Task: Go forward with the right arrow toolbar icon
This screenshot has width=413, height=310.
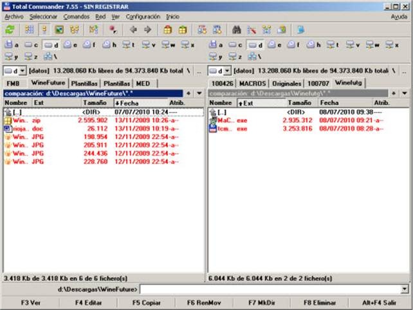Action: [148, 30]
